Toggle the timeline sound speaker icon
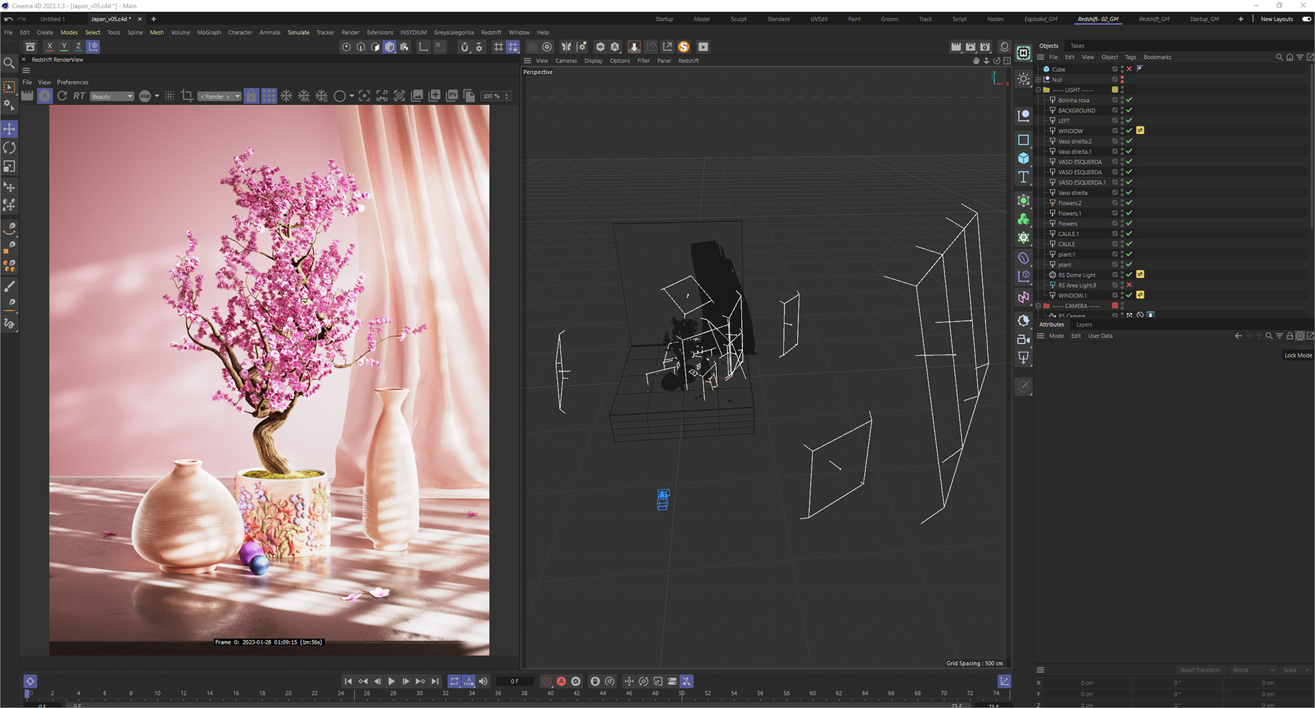Viewport: 1315px width, 708px height. coord(483,681)
